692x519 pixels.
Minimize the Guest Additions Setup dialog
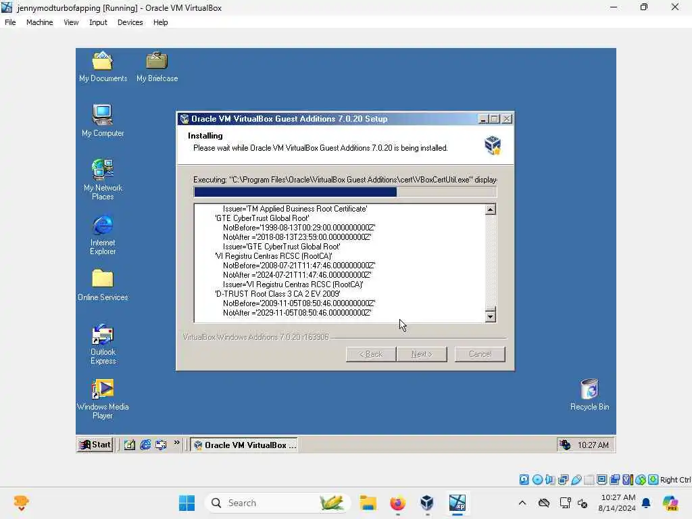(483, 119)
